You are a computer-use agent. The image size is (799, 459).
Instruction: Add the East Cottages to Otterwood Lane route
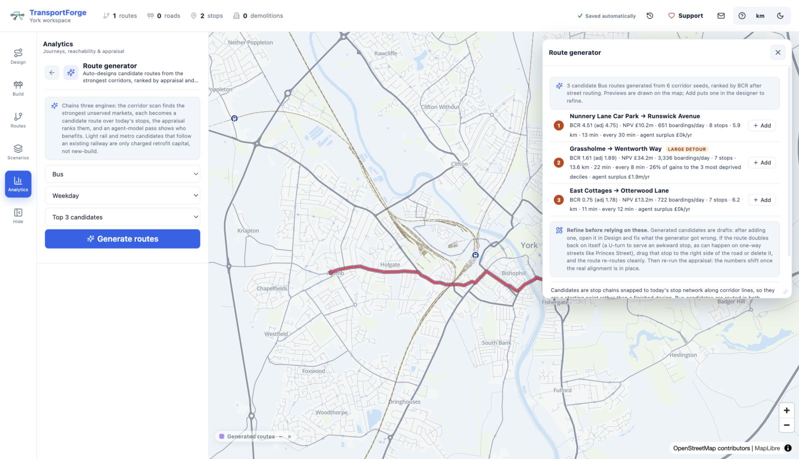pos(762,200)
